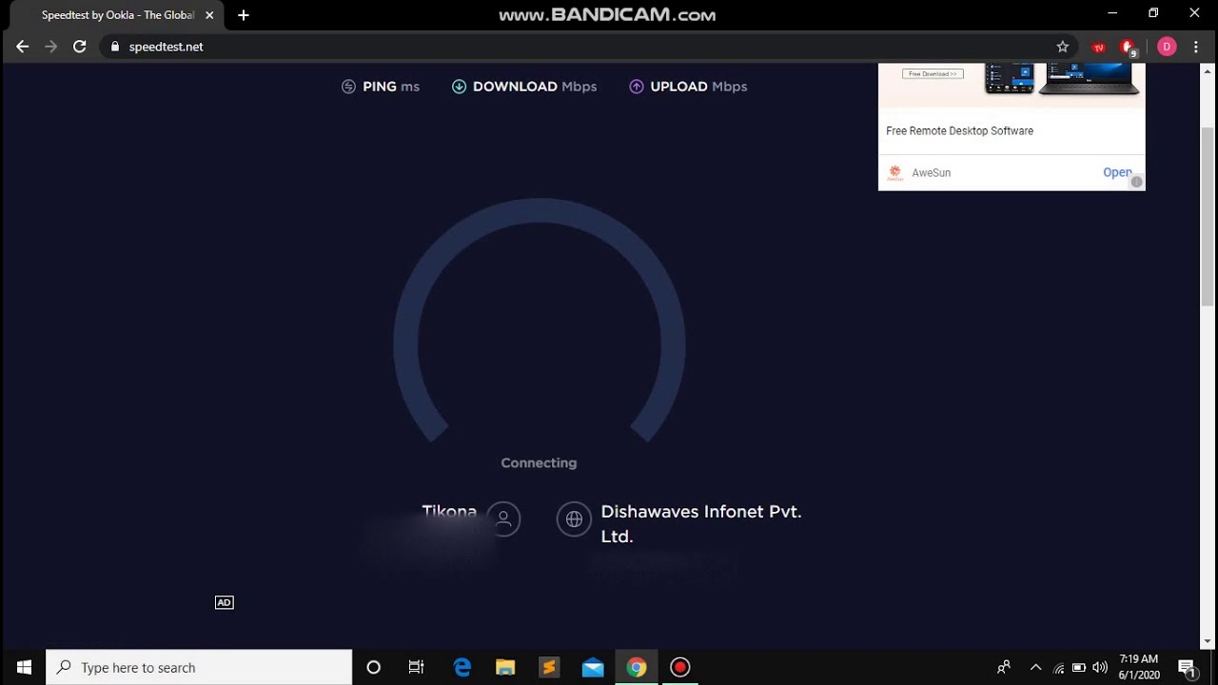Click the volume speaker tray icon
The width and height of the screenshot is (1218, 685).
click(x=1100, y=668)
